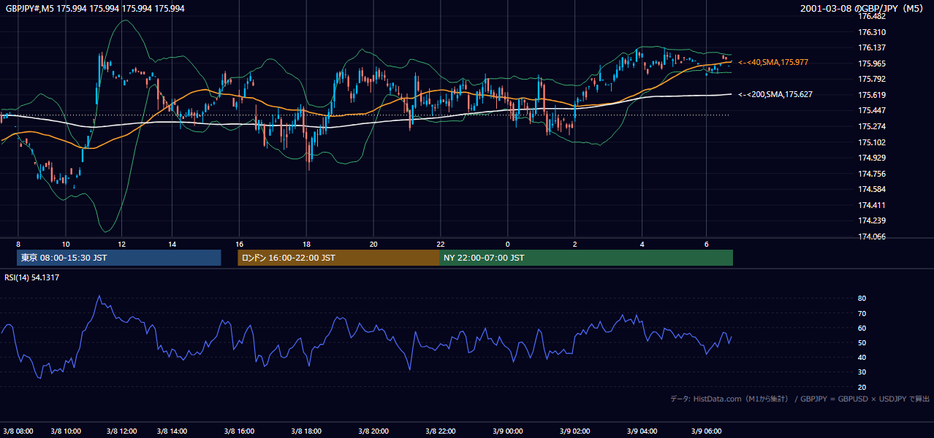Click the 3/9 06:00 bottom date label
This screenshot has height=438, width=934.
pyautogui.click(x=706, y=431)
